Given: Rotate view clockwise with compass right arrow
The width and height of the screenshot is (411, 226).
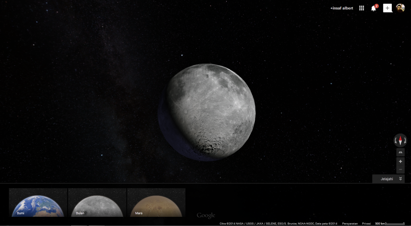Looking at the screenshot, I should pyautogui.click(x=405, y=140).
